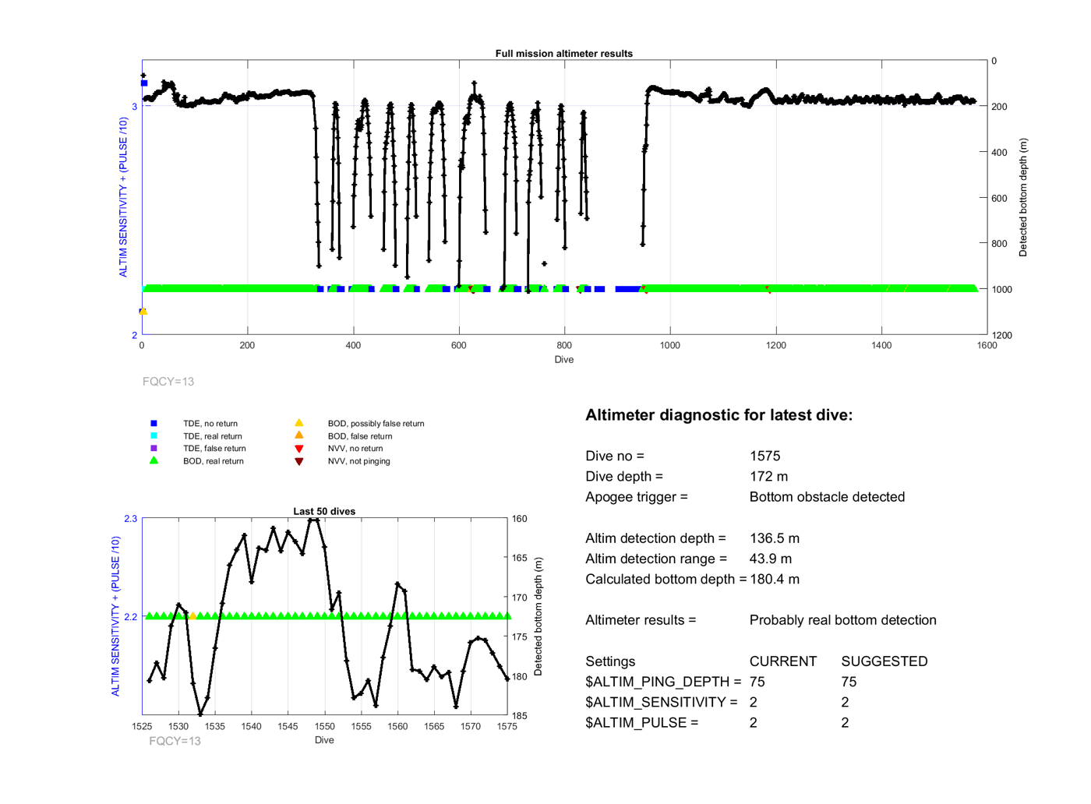
Task: Click the '$ALTIM_SENSITIVITY =' setting name
Action: (x=662, y=703)
